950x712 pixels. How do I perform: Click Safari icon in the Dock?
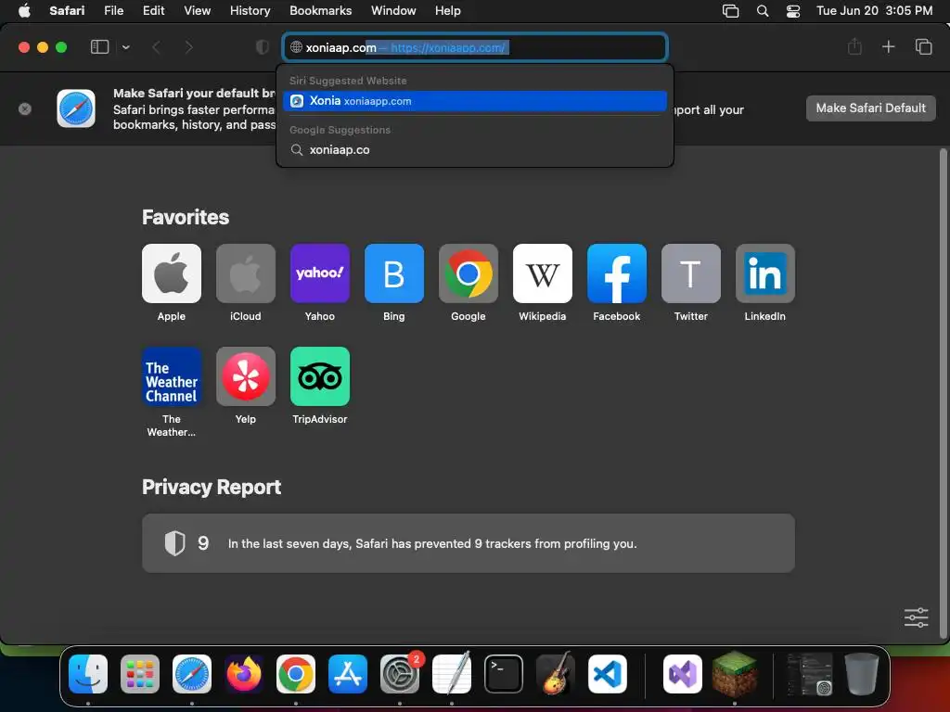[192, 674]
